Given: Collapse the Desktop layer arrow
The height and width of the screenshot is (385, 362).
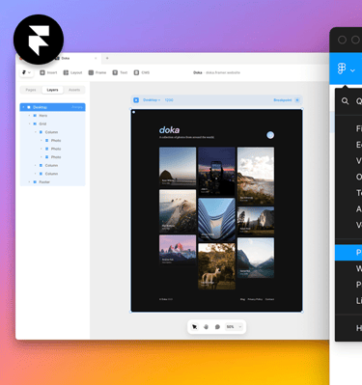Looking at the screenshot, I should (23, 107).
